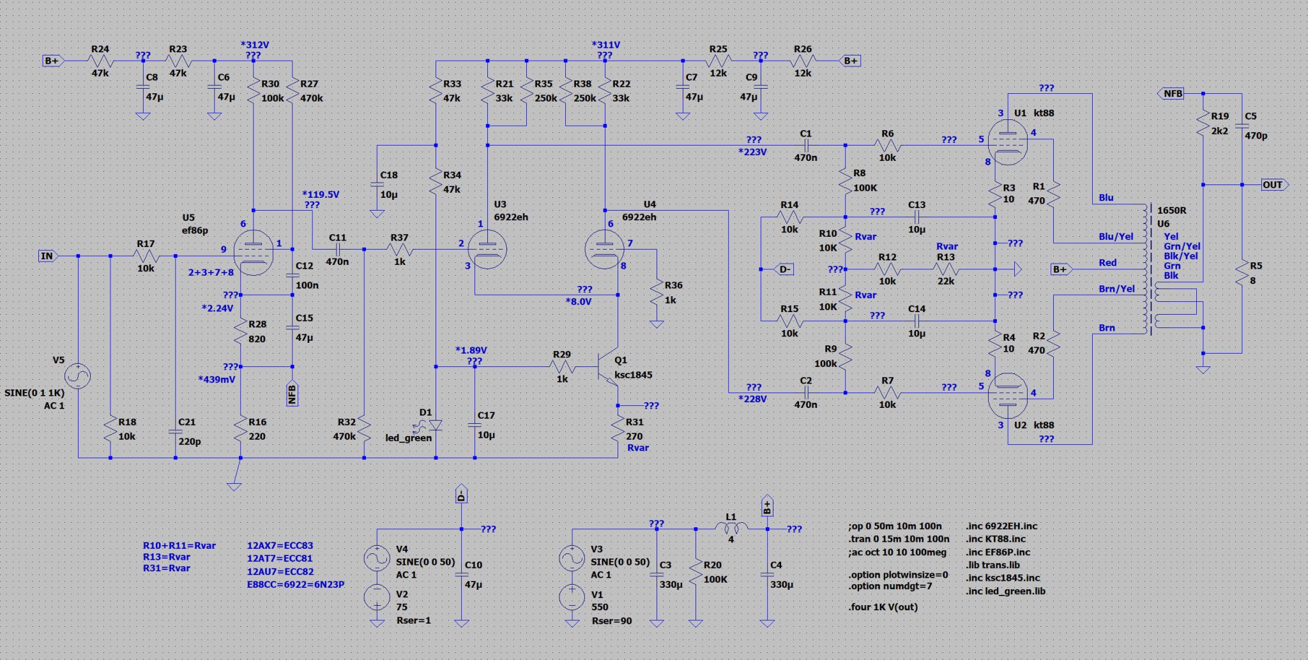1308x660 pixels.
Task: Select the L1 inductor symbol
Action: coord(731,529)
